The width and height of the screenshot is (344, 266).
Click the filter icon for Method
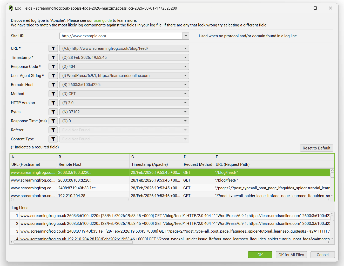click(53, 94)
